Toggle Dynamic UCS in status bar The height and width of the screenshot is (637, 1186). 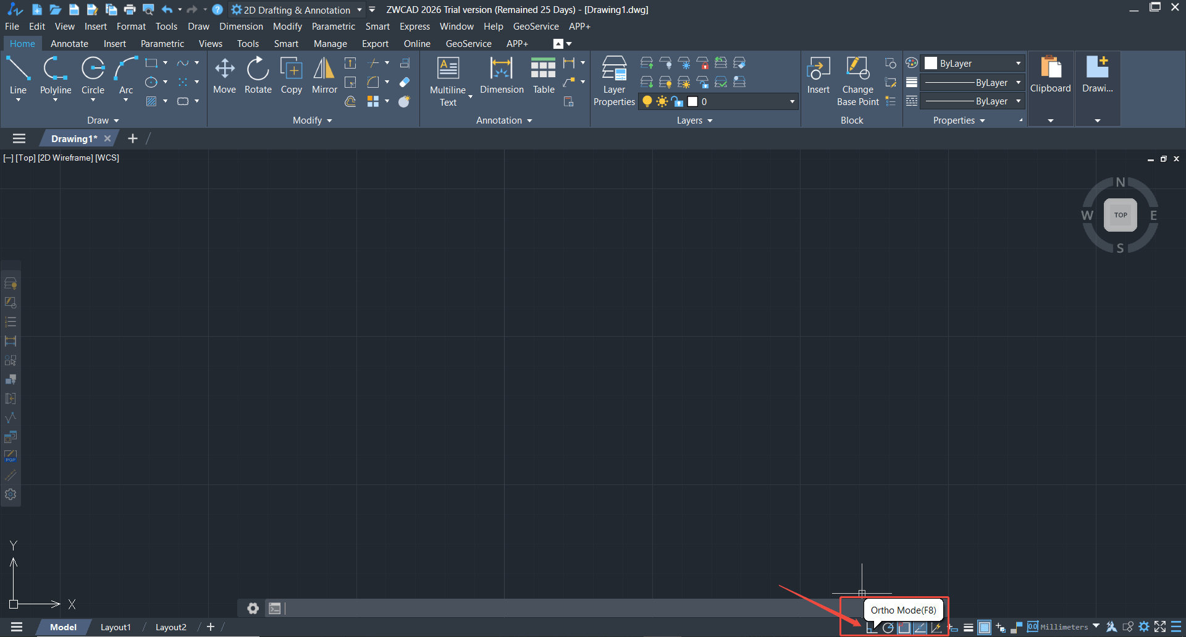tap(936, 628)
